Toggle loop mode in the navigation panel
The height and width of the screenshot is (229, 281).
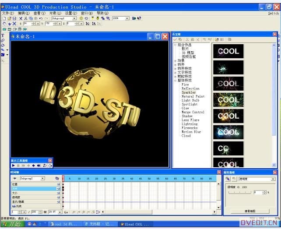pyautogui.click(x=45, y=166)
